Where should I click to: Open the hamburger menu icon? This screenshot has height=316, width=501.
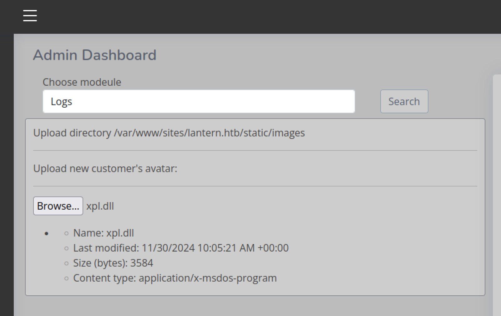click(30, 16)
